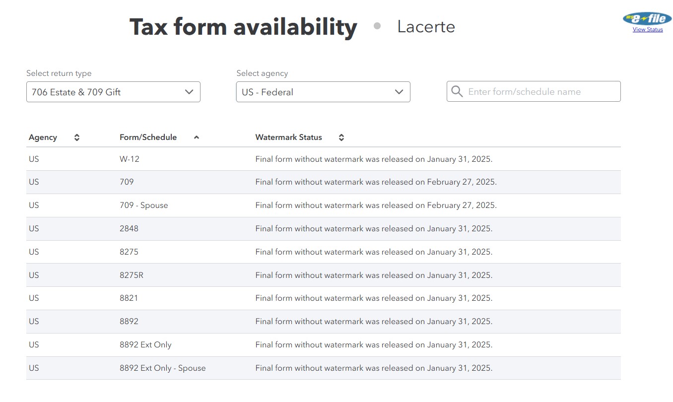
Task: Click the e-file logo in the top corner
Action: [646, 18]
